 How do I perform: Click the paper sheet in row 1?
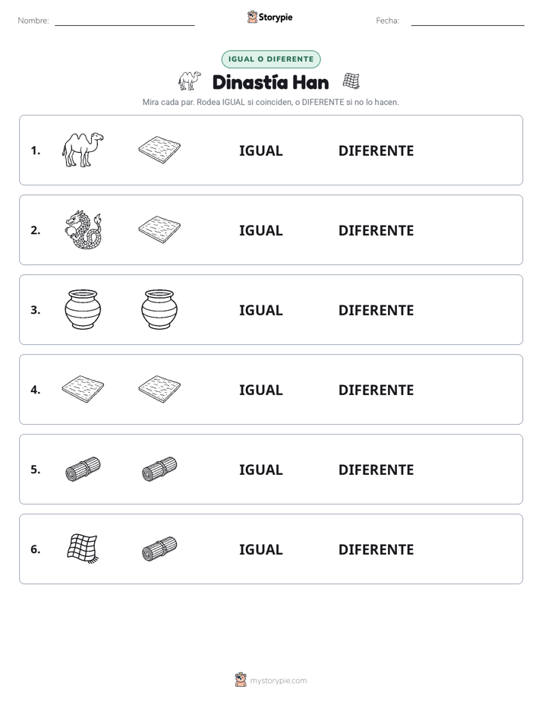[159, 150]
